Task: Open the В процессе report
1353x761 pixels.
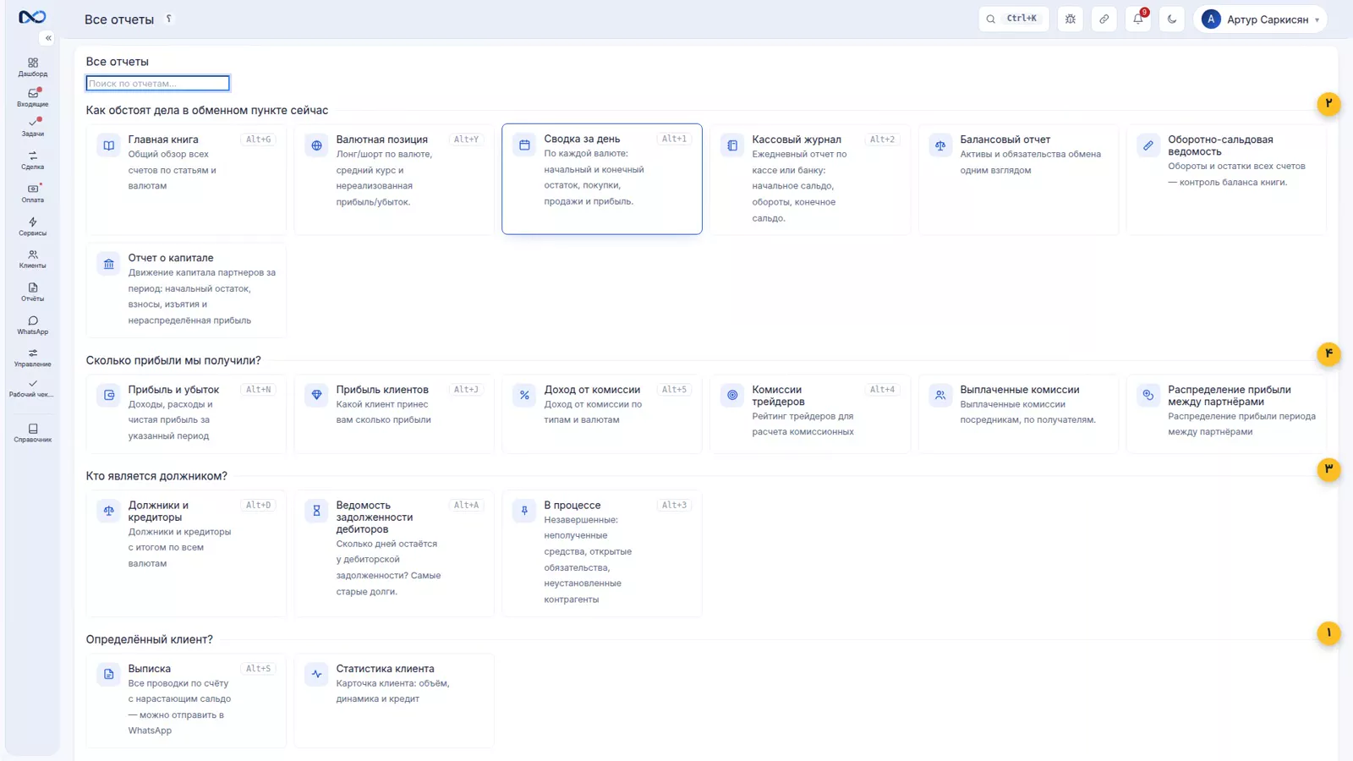Action: tap(602, 554)
